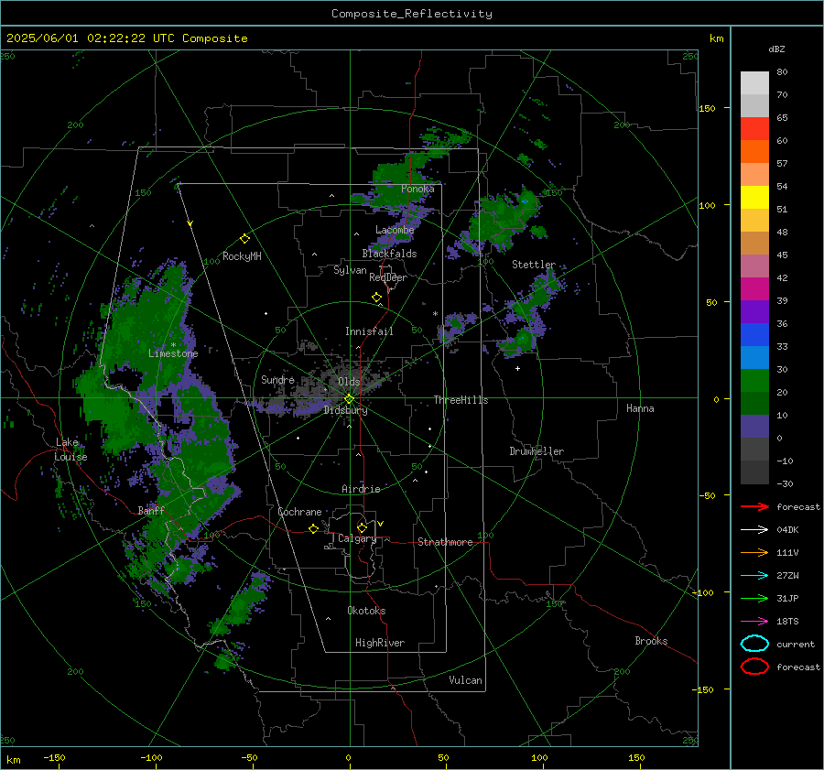This screenshot has width=824, height=770.
Task: Click the Calgary city label
Action: click(x=357, y=538)
